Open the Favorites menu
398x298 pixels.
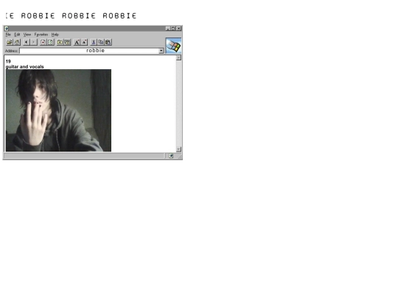41,35
